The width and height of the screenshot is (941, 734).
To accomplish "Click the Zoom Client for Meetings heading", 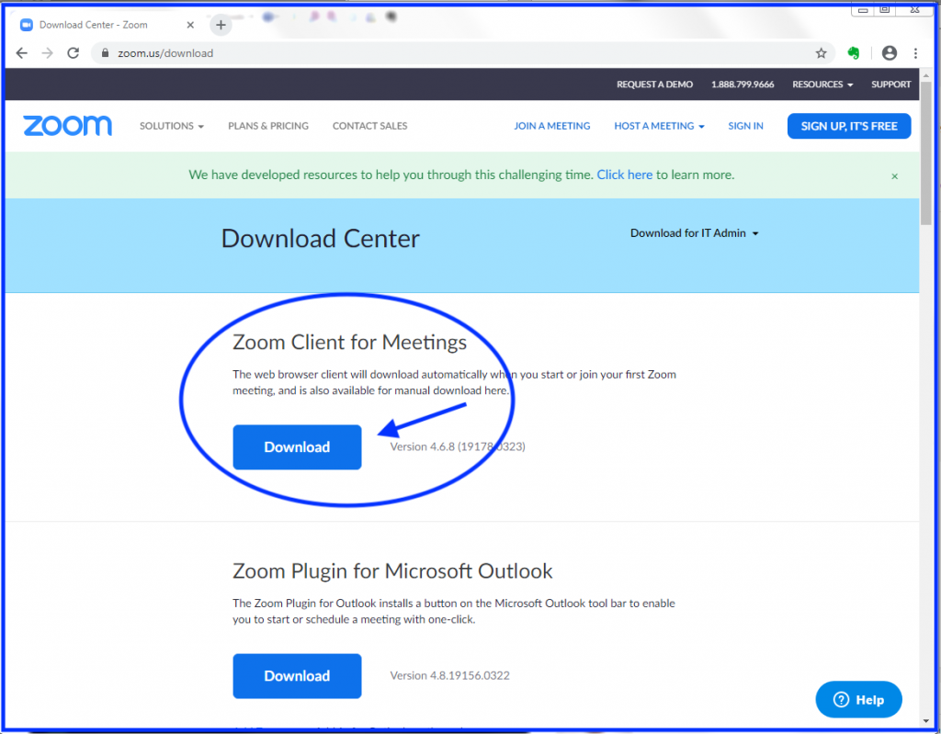I will pyautogui.click(x=349, y=342).
